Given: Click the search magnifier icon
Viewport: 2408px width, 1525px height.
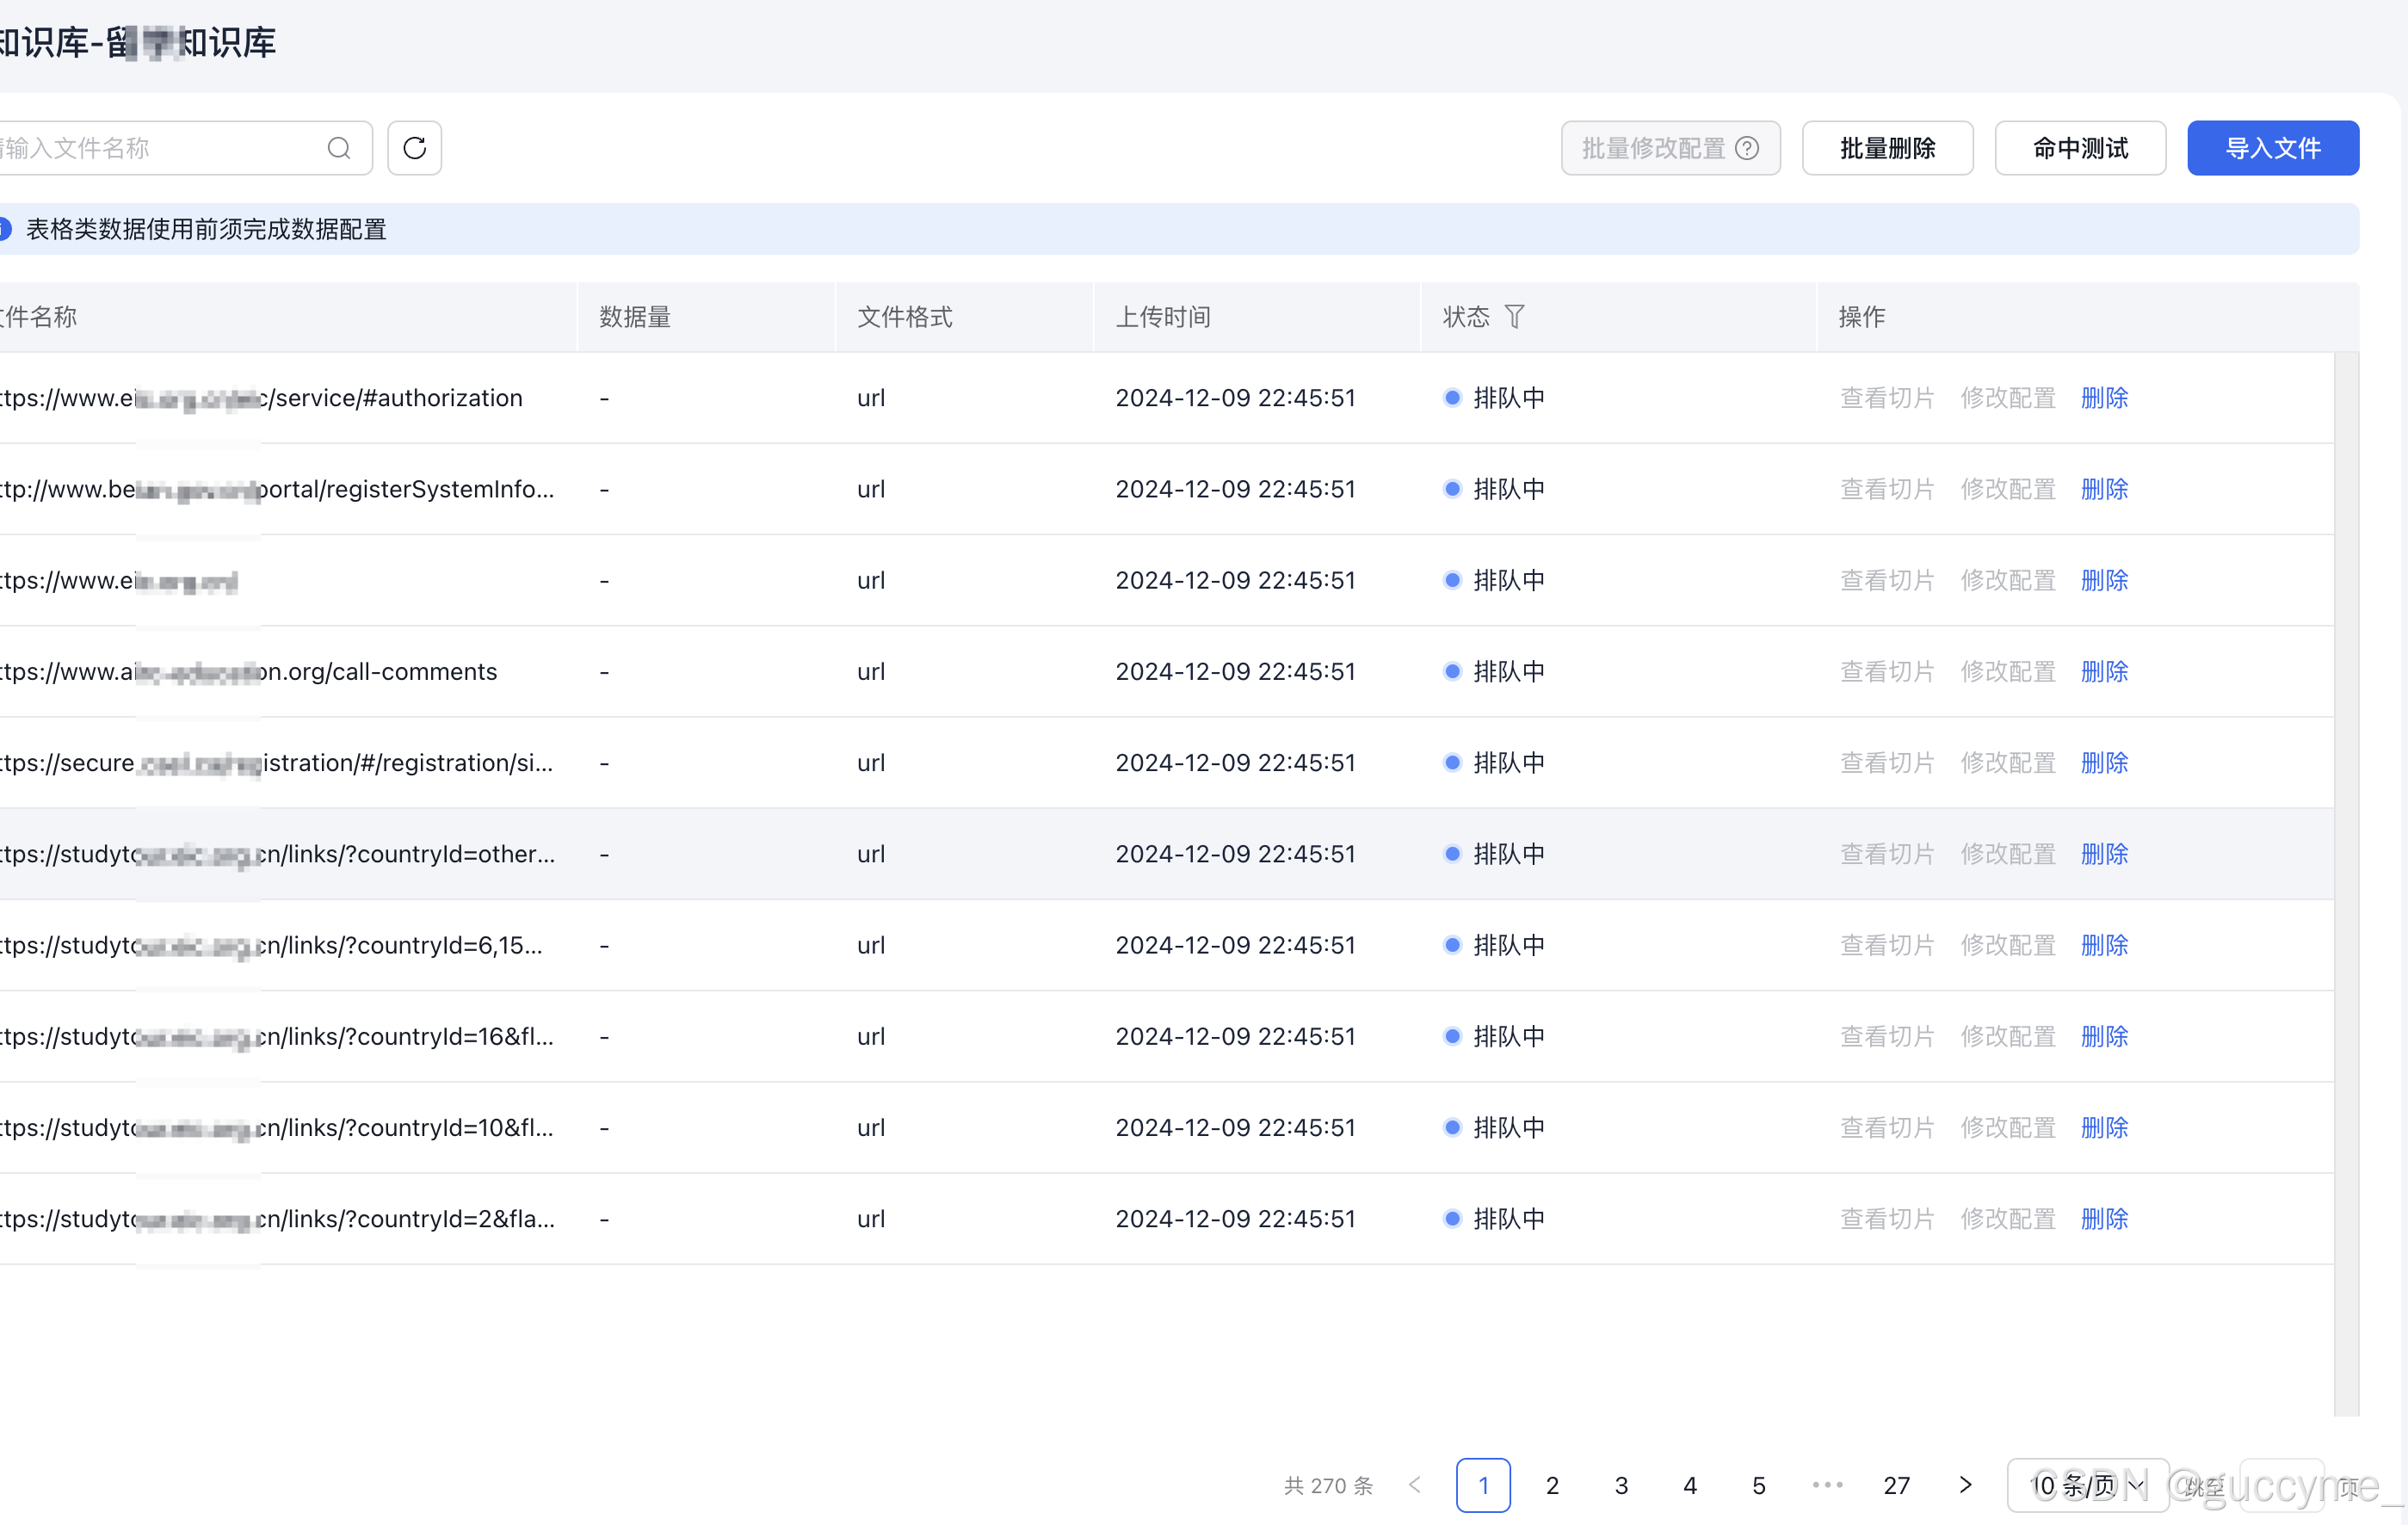Looking at the screenshot, I should pos(339,148).
